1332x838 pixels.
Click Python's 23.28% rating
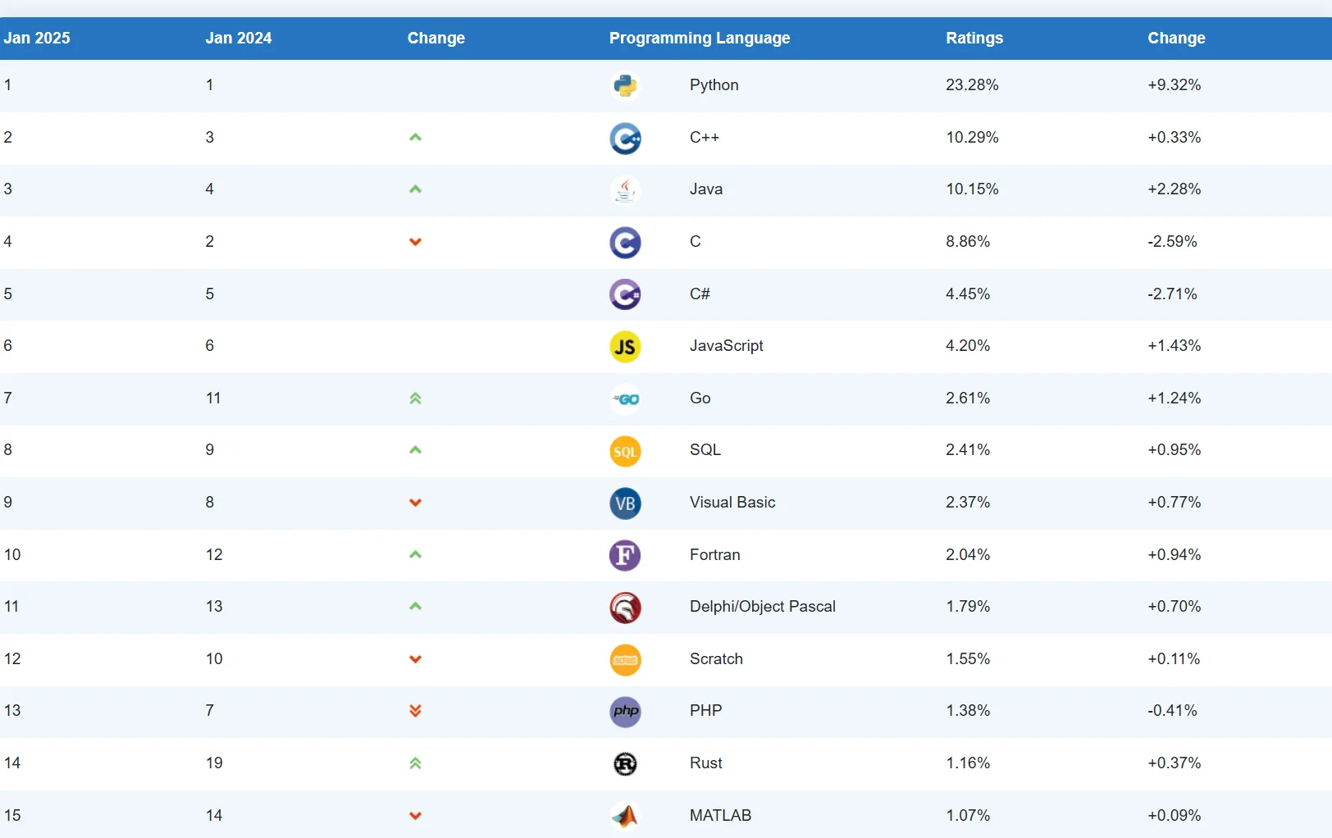(972, 84)
